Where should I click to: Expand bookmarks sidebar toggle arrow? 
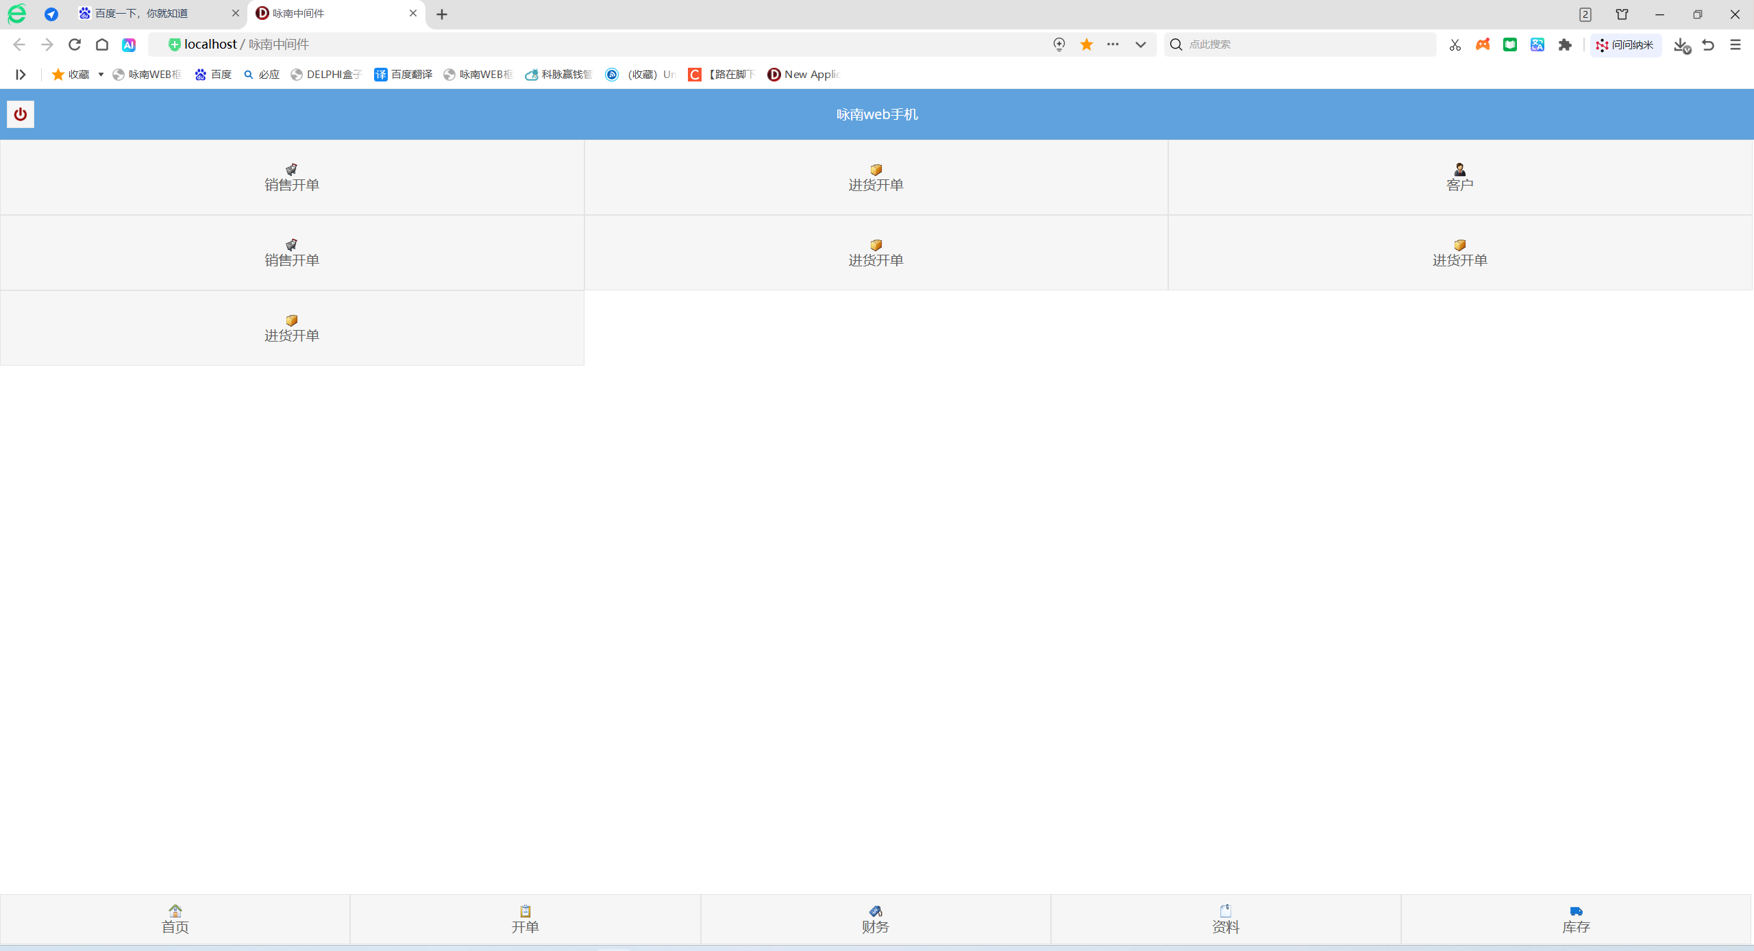[21, 75]
